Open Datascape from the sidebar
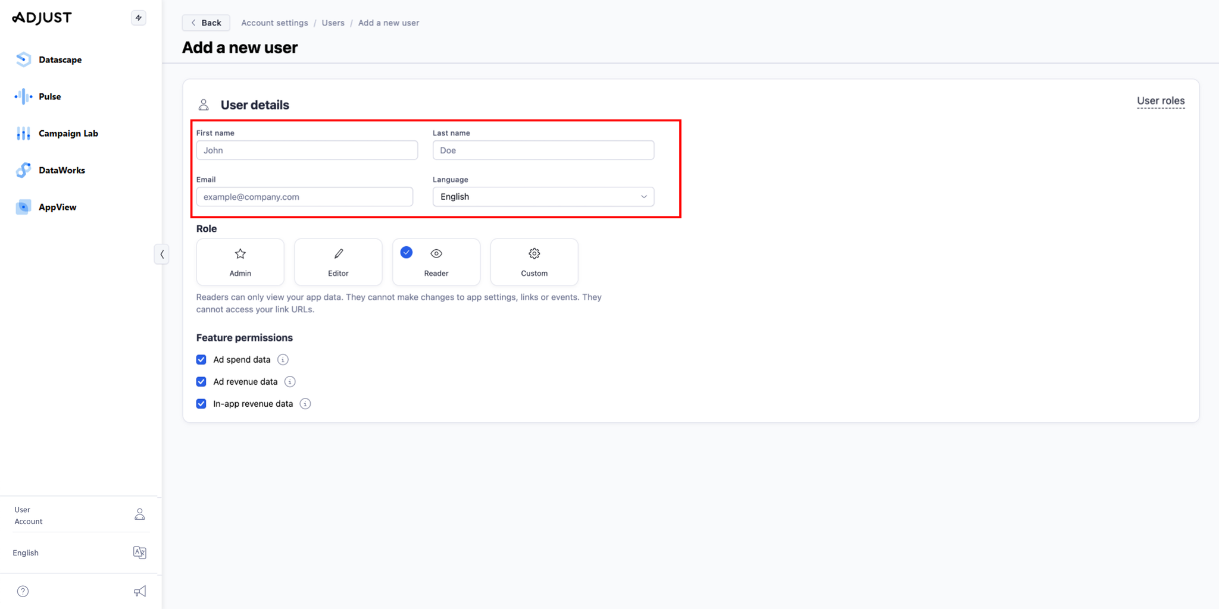The image size is (1219, 609). pyautogui.click(x=60, y=59)
